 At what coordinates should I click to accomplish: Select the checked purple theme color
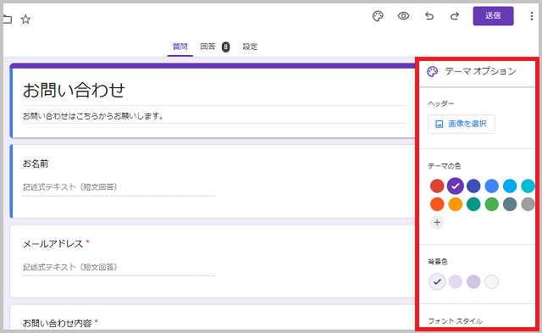(x=456, y=186)
